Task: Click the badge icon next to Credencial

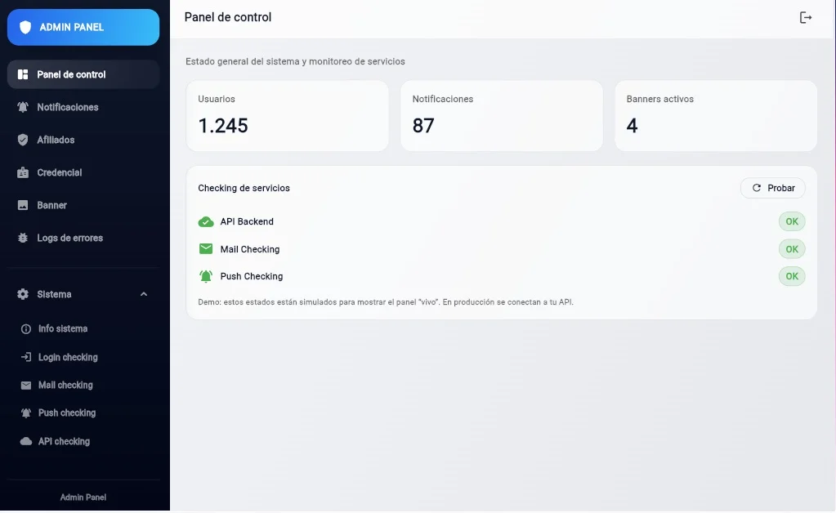Action: [23, 172]
